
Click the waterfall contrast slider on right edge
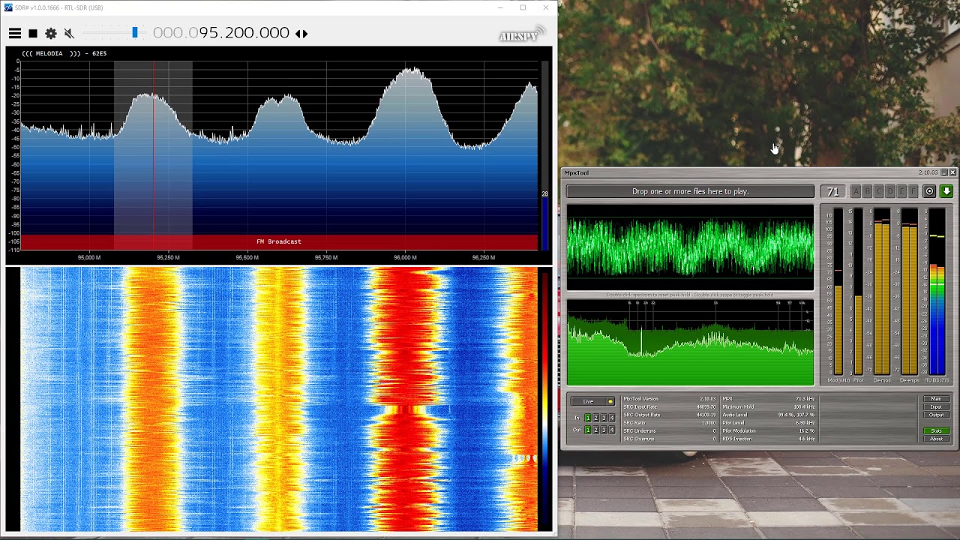pyautogui.click(x=545, y=400)
